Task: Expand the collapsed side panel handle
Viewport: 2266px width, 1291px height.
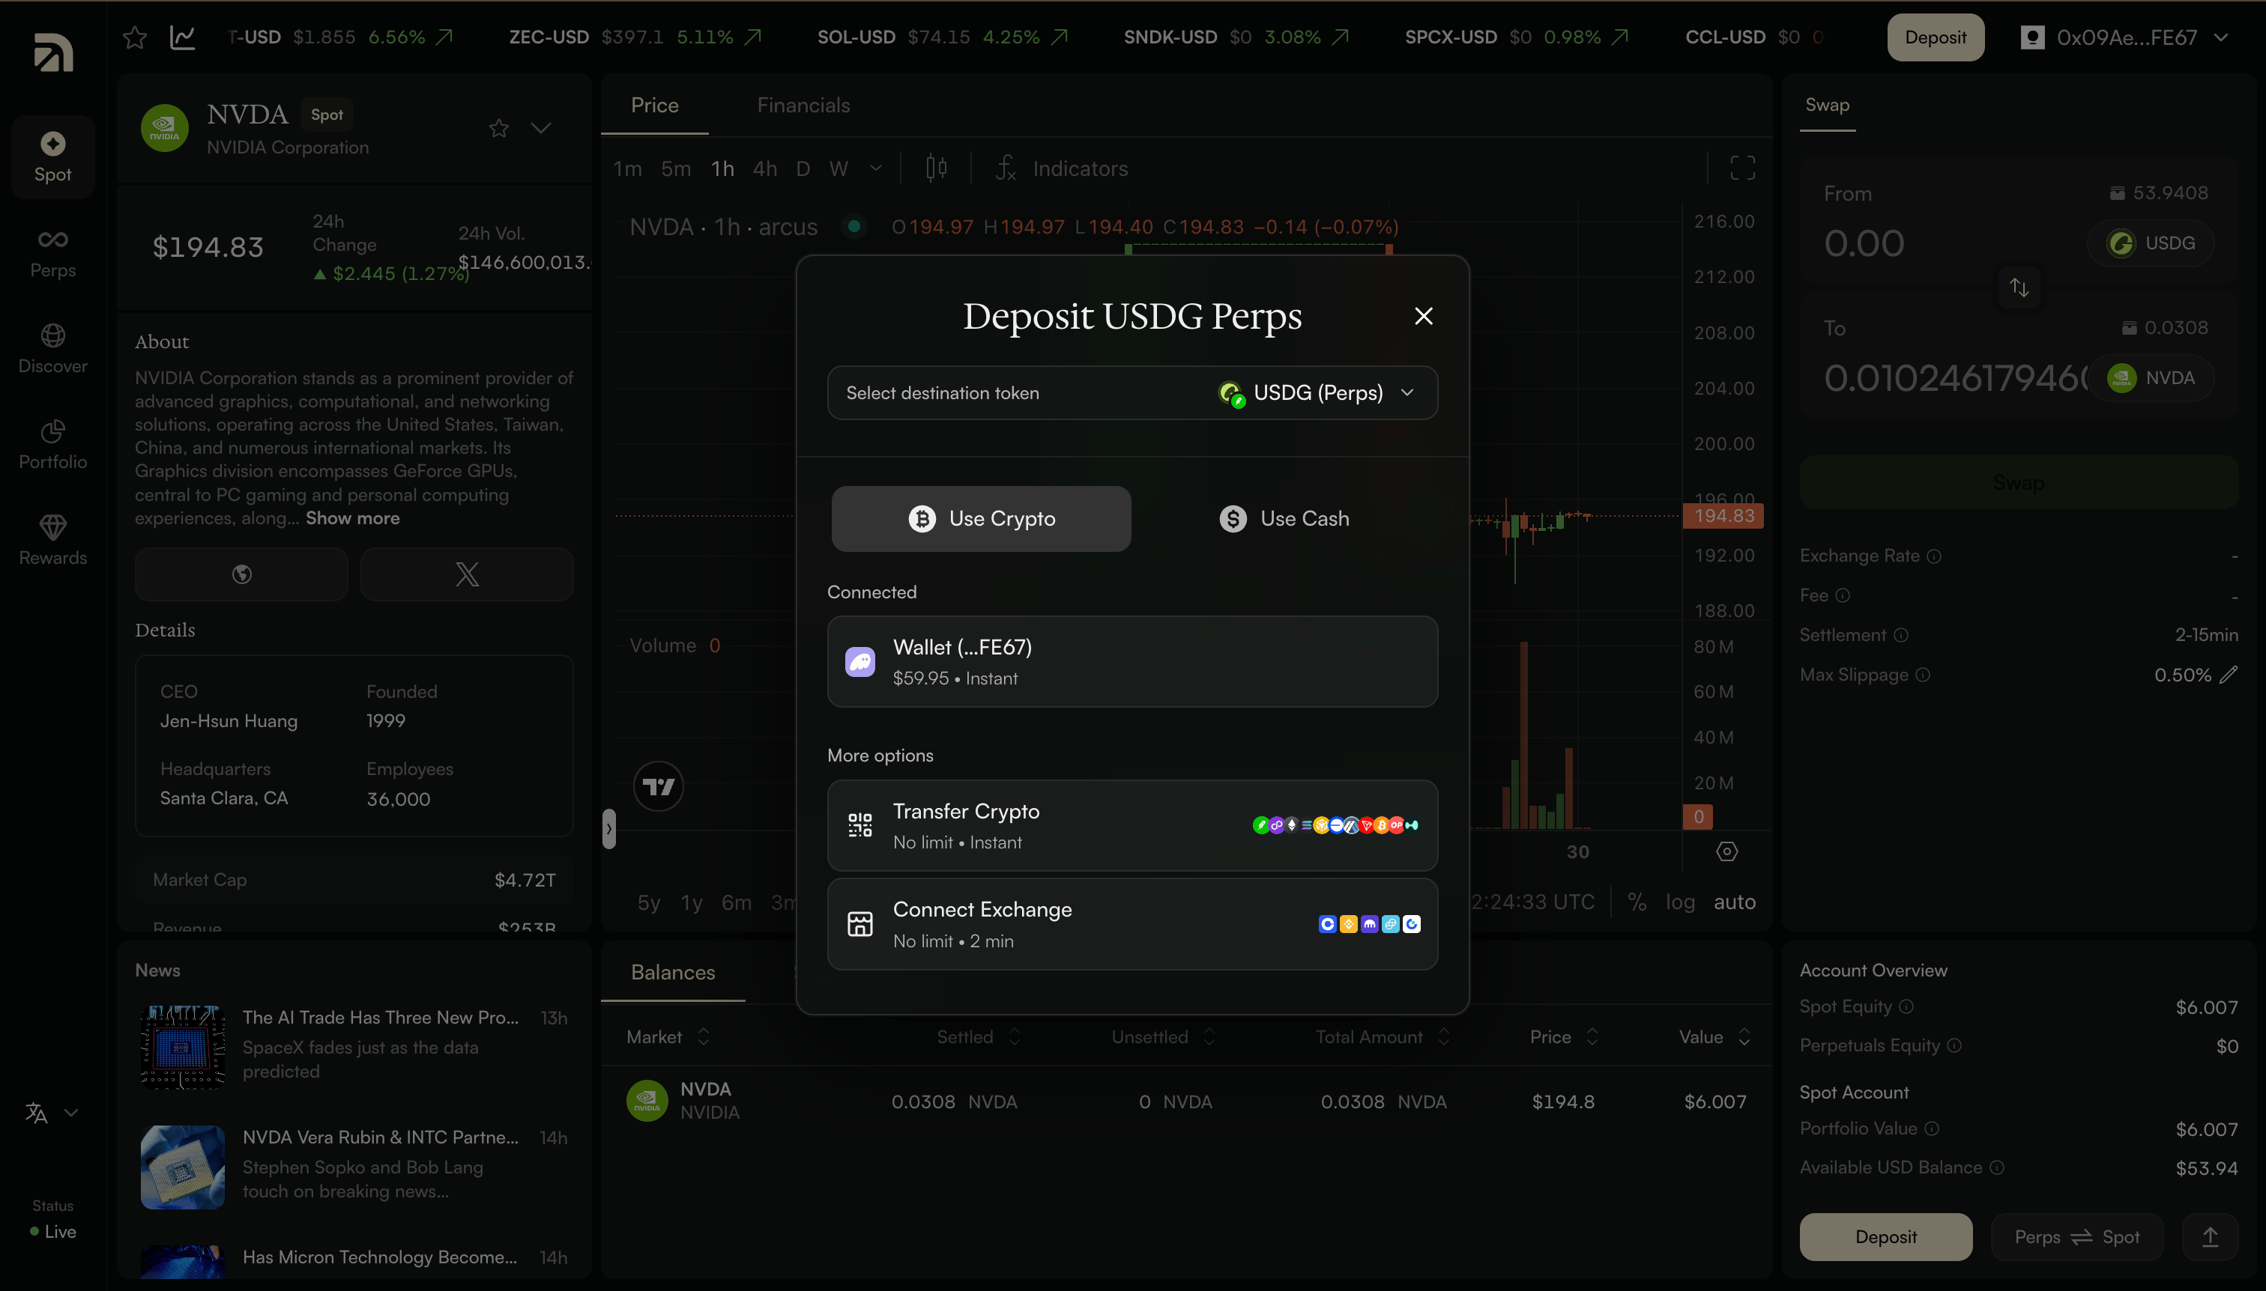Action: point(608,829)
